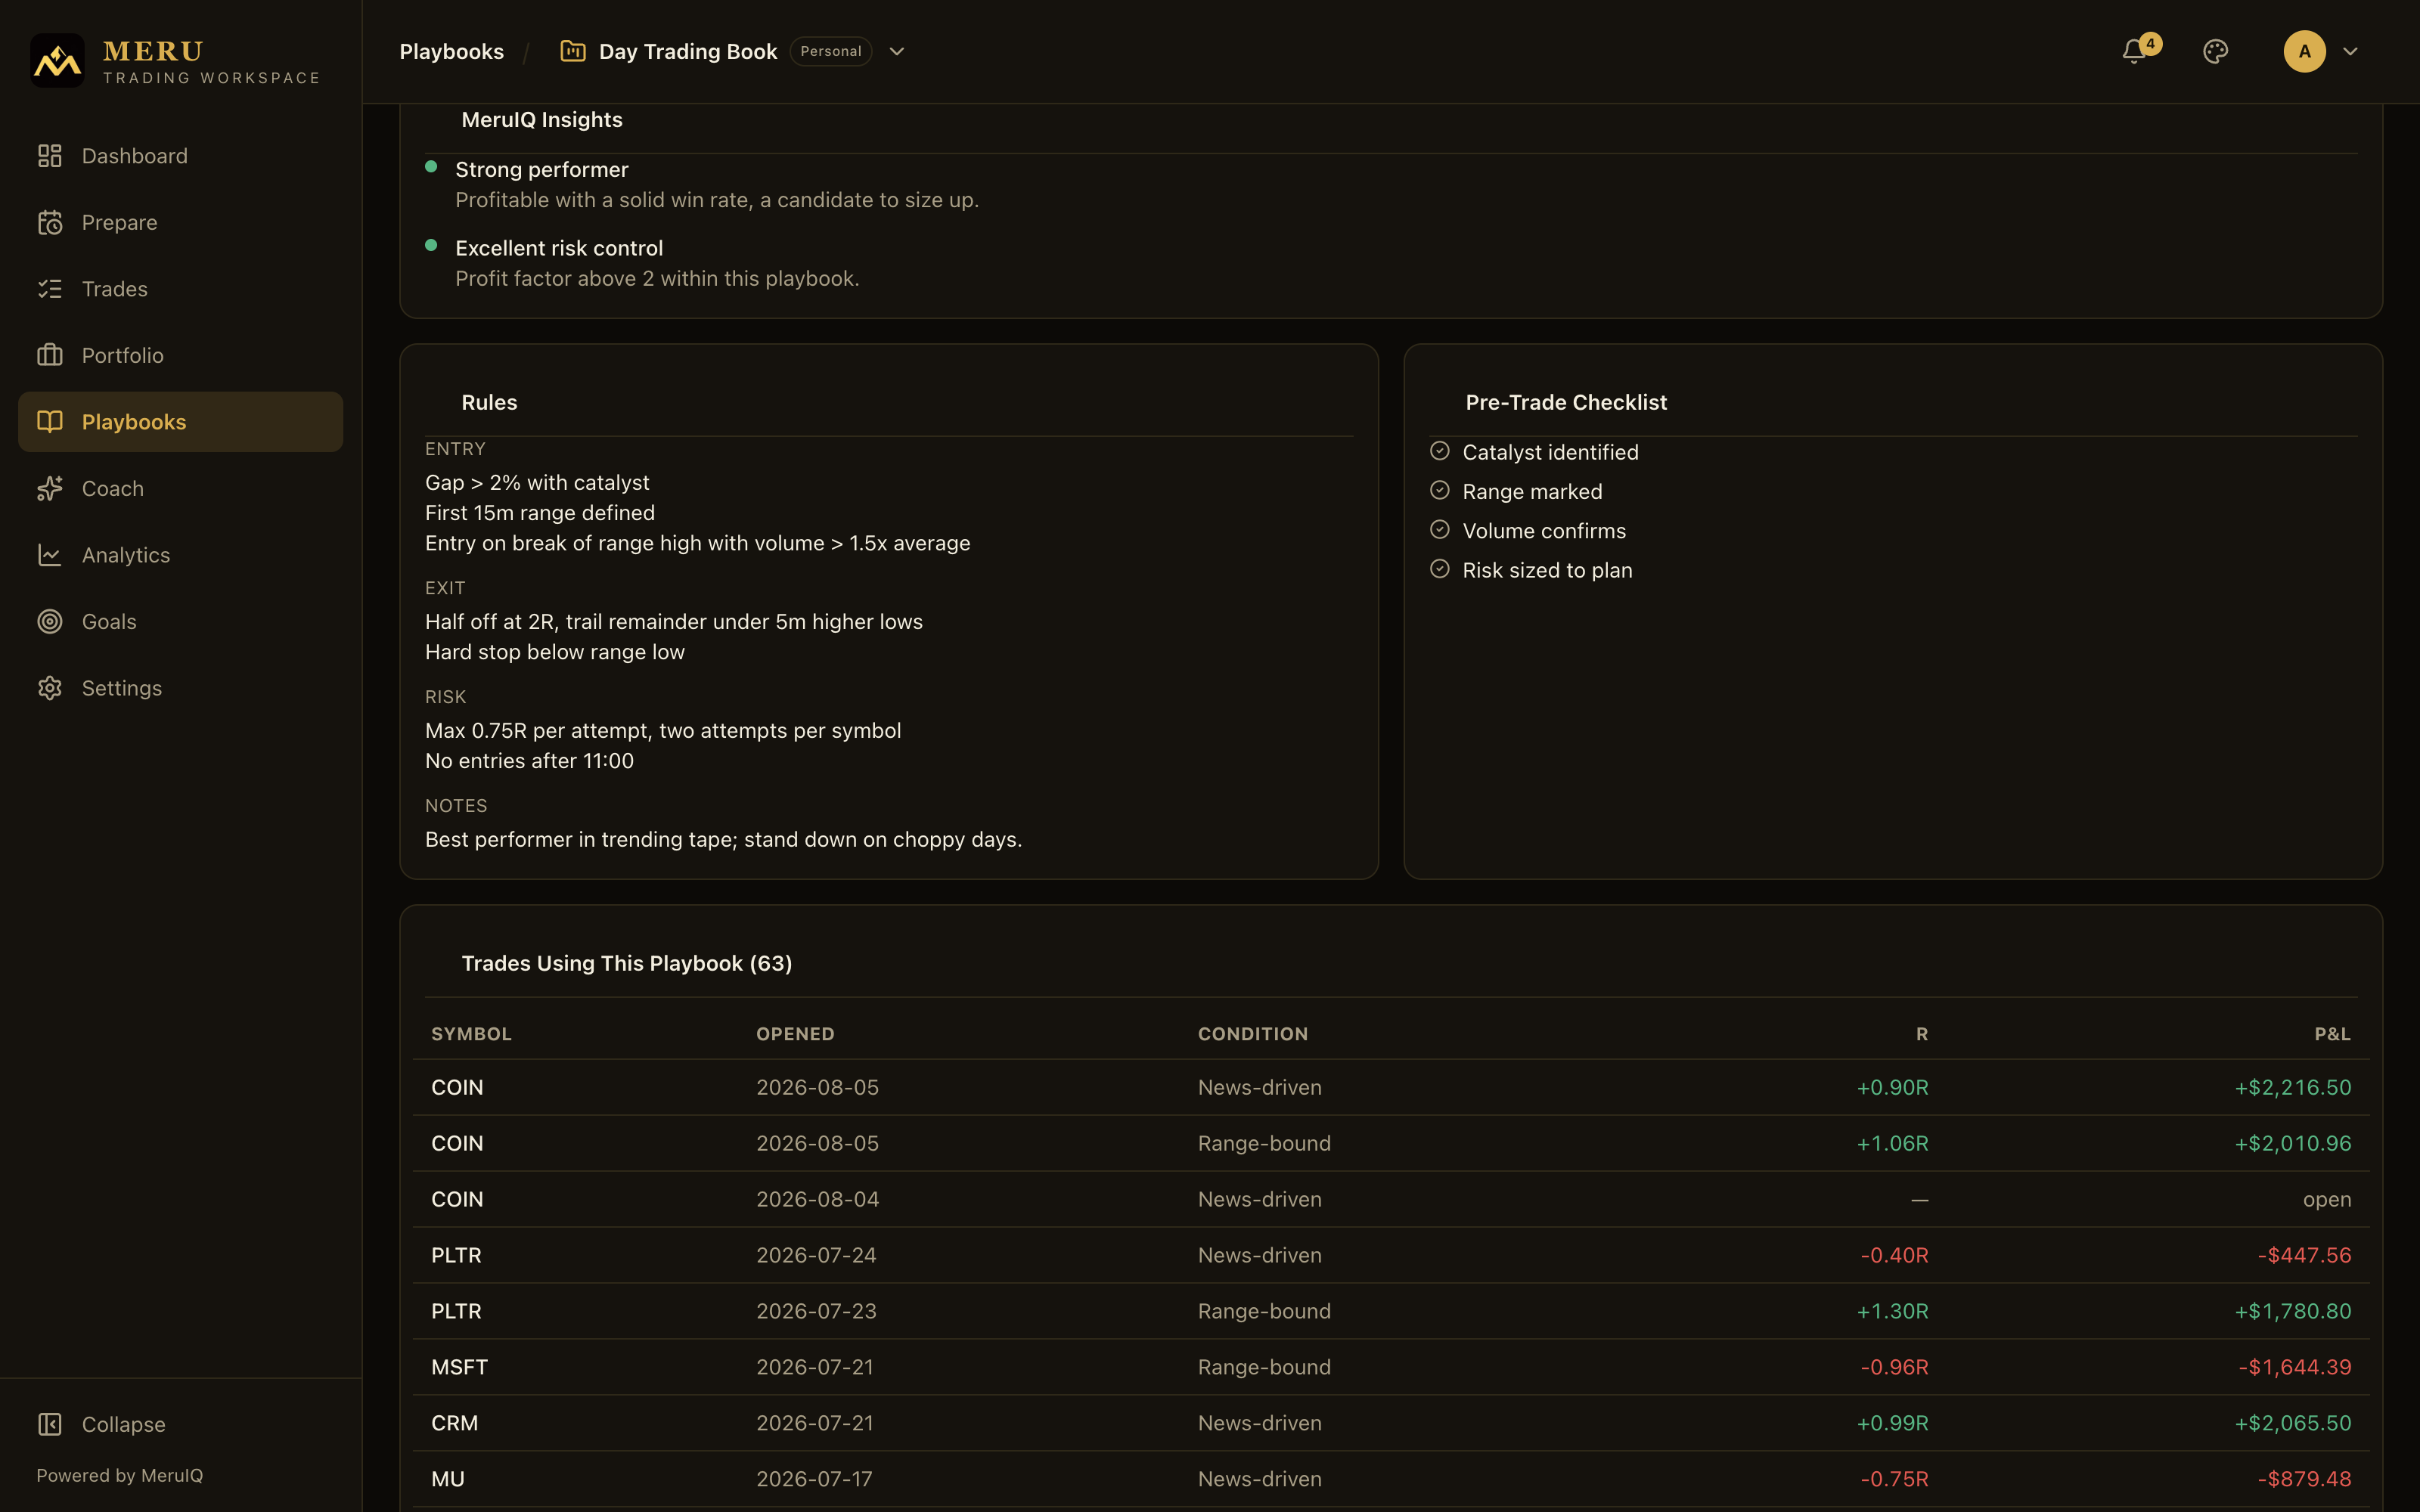The image size is (2420, 1512).
Task: Sort by the SYMBOL column header
Action: 471,1034
